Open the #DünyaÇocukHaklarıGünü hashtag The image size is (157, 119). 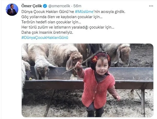pos(45,38)
